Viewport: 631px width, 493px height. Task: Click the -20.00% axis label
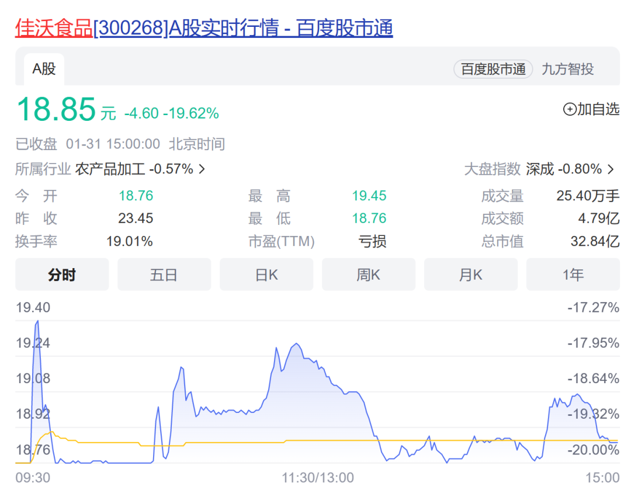tap(593, 450)
